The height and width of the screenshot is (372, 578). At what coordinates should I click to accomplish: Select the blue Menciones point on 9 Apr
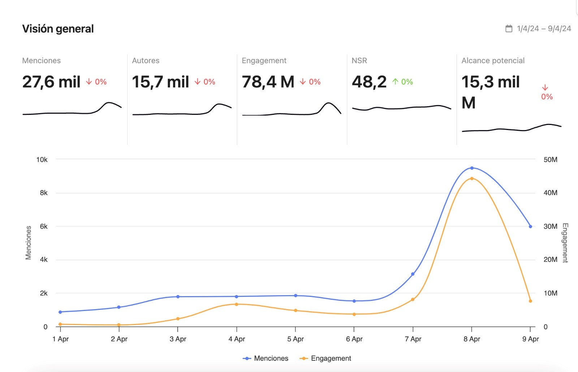[x=530, y=226]
